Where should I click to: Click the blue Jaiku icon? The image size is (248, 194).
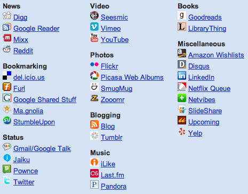7,158
